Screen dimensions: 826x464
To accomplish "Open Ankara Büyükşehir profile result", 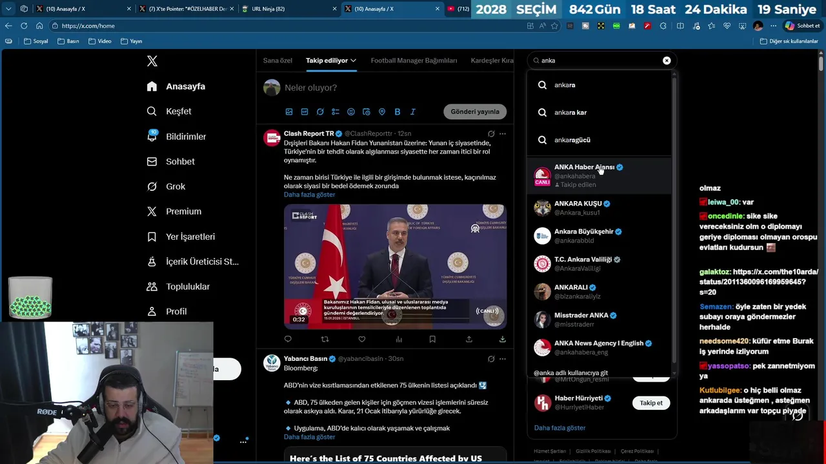I will (x=599, y=236).
